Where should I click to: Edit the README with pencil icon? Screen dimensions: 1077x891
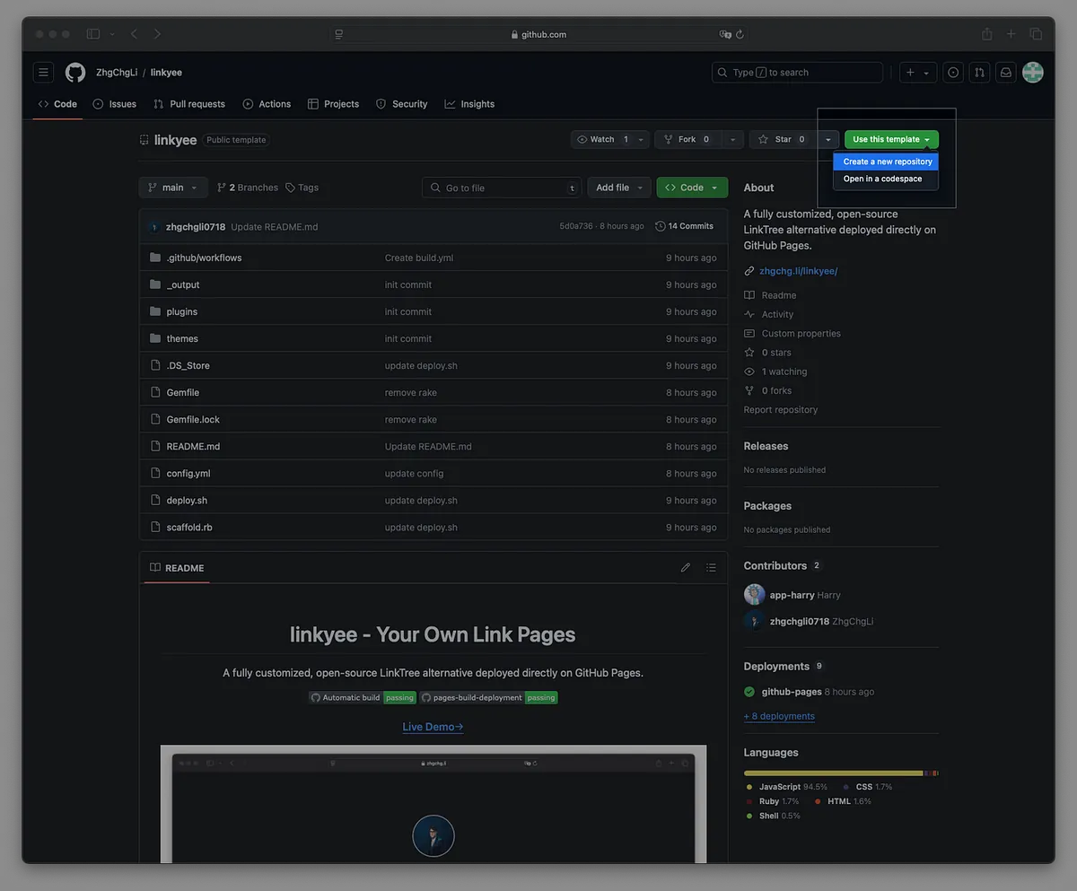click(686, 568)
